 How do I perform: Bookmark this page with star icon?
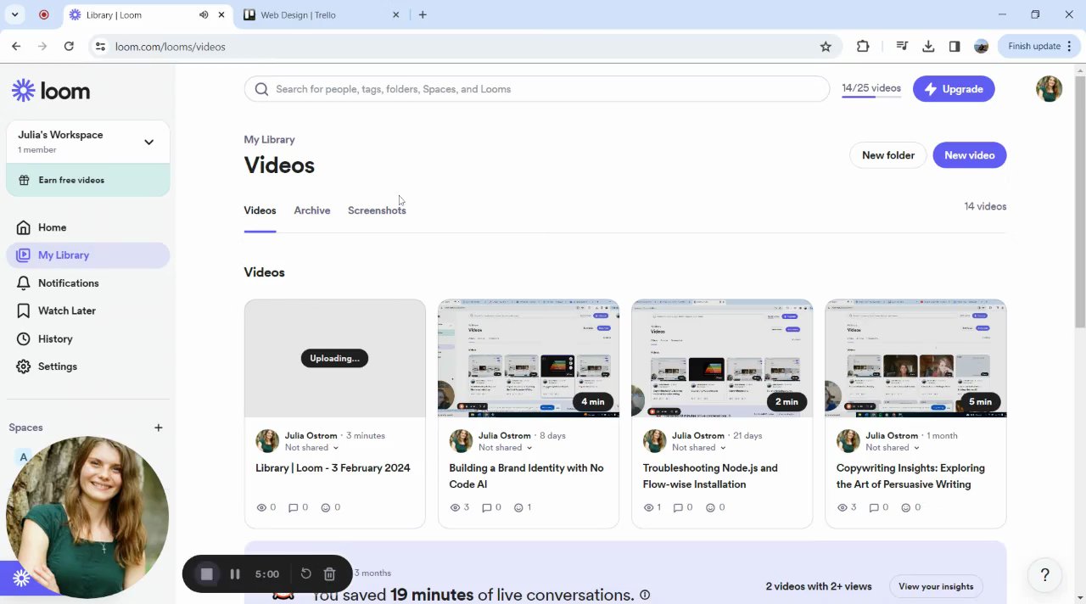coord(826,47)
